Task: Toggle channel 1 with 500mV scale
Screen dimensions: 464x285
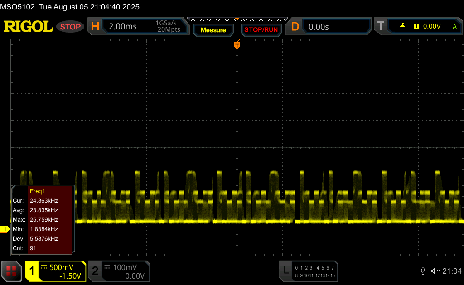Action: [x=55, y=271]
